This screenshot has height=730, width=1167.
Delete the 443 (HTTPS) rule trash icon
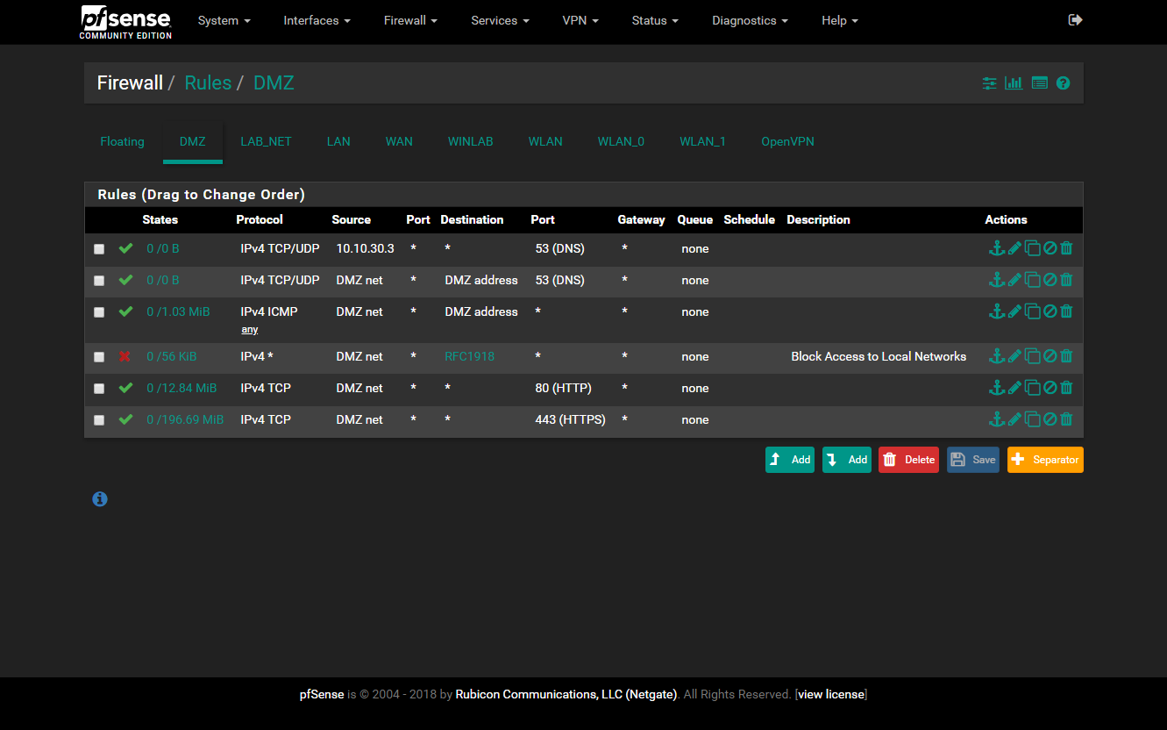(x=1066, y=419)
